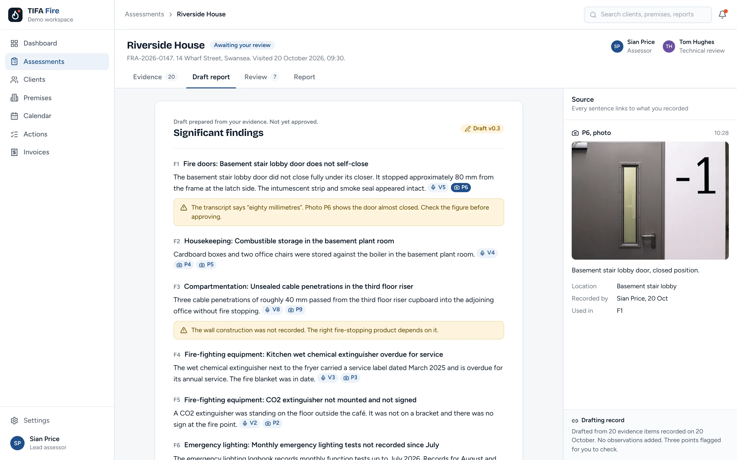This screenshot has height=460, width=737.
Task: Open Calendar in the sidebar
Action: click(57, 116)
